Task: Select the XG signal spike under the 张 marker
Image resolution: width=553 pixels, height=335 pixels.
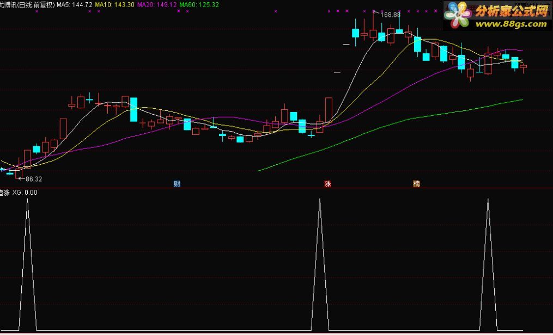Action: pyautogui.click(x=320, y=264)
